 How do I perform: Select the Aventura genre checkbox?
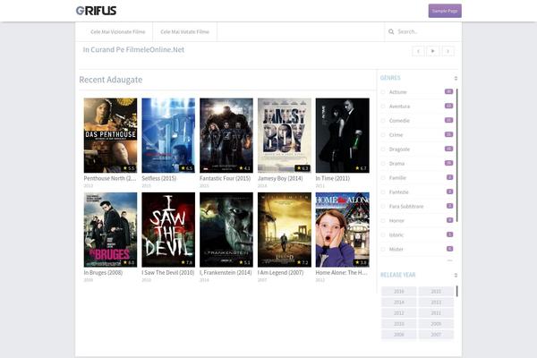(383, 107)
